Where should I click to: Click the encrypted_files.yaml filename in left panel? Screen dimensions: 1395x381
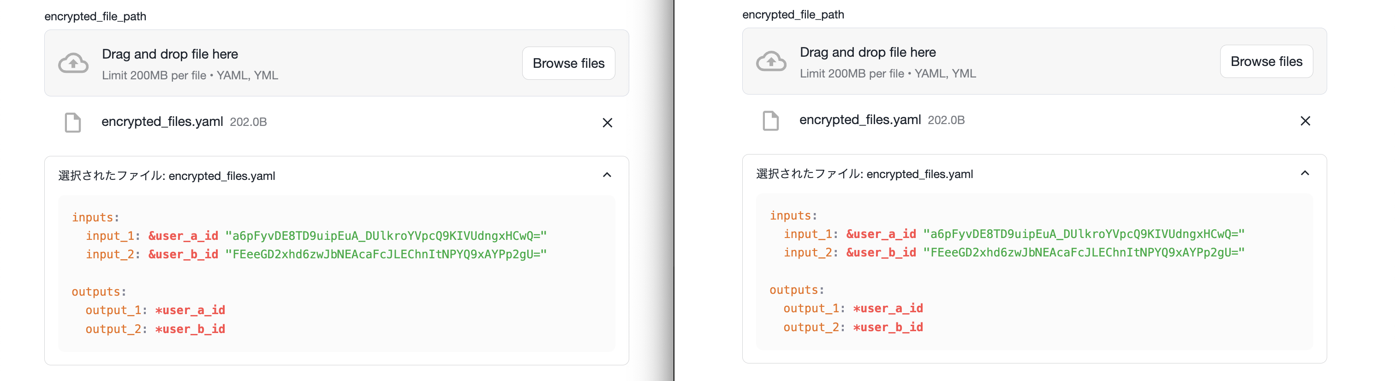click(x=162, y=122)
